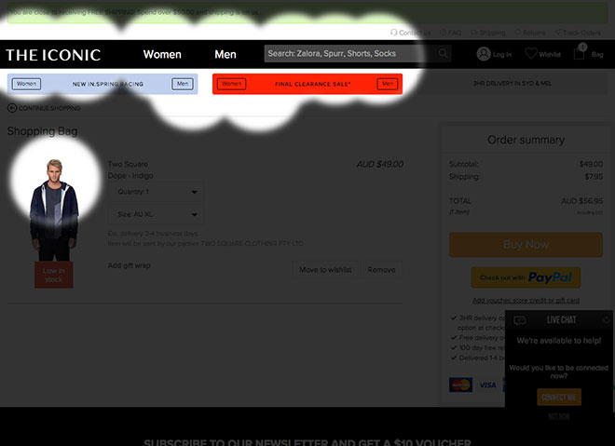The width and height of the screenshot is (615, 446).
Task: Click the Live Chat speech bubble icon
Action: pyautogui.click(x=520, y=320)
